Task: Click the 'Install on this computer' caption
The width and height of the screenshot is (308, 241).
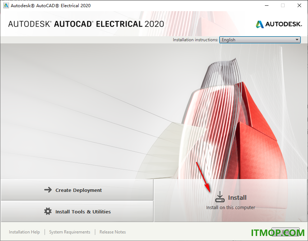Action: click(231, 208)
